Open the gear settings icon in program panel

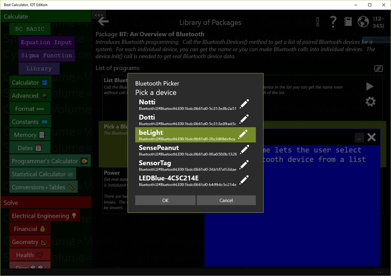click(x=370, y=102)
